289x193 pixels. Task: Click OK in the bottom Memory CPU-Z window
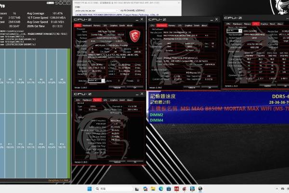coord(135,162)
